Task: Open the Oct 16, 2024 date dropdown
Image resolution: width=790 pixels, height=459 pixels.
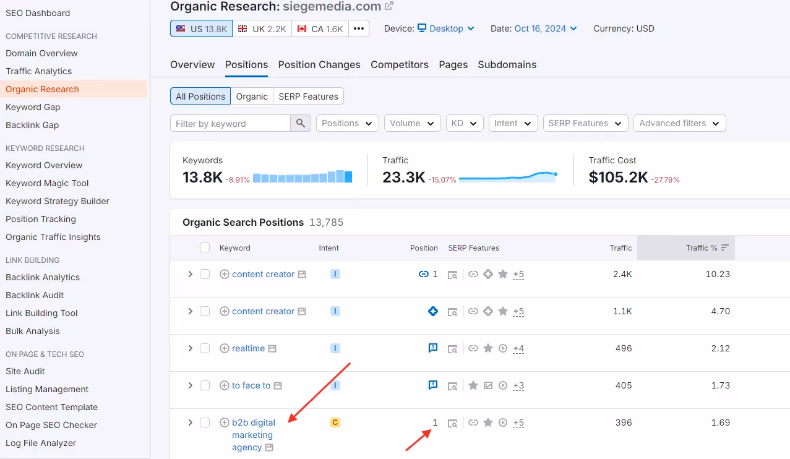Action: pyautogui.click(x=546, y=28)
